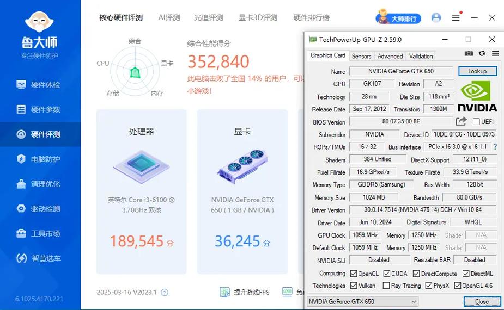Open the GPU-Z hamburger menu
The height and width of the screenshot is (310, 504).
(x=495, y=53)
